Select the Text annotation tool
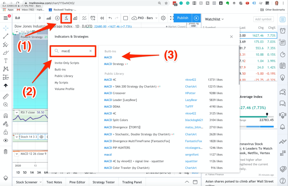 (6, 61)
